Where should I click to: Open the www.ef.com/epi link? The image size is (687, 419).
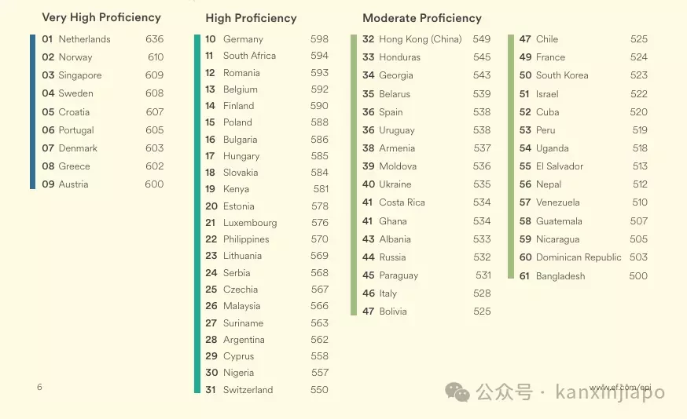620,387
